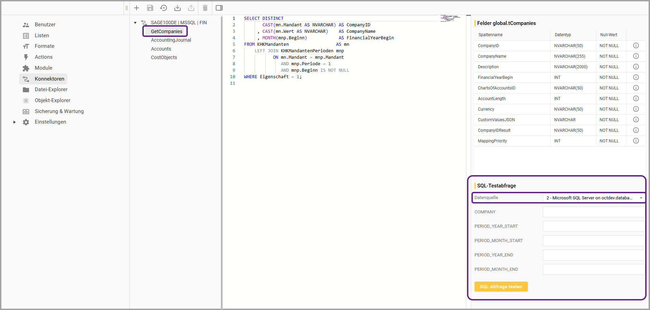Collapse the SAGE100DE connector tree node
The image size is (650, 310).
tap(135, 23)
